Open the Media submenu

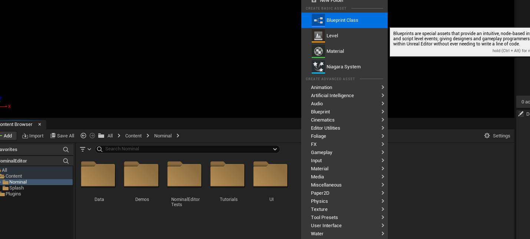click(x=344, y=177)
